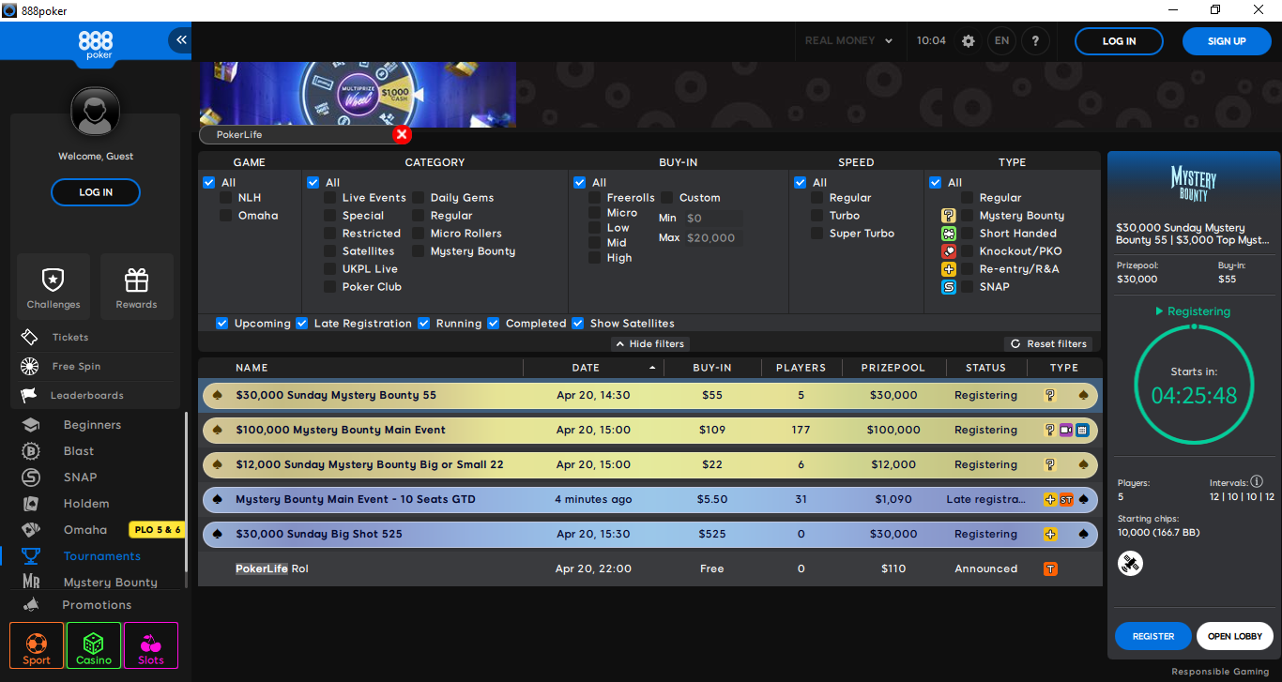Click the Mystery Bounty type icon in filters
The height and width of the screenshot is (682, 1282).
pyautogui.click(x=949, y=216)
